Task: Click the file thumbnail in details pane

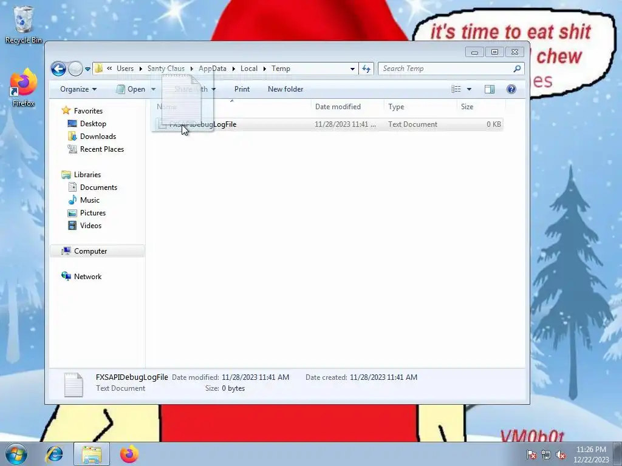Action: pyautogui.click(x=73, y=384)
